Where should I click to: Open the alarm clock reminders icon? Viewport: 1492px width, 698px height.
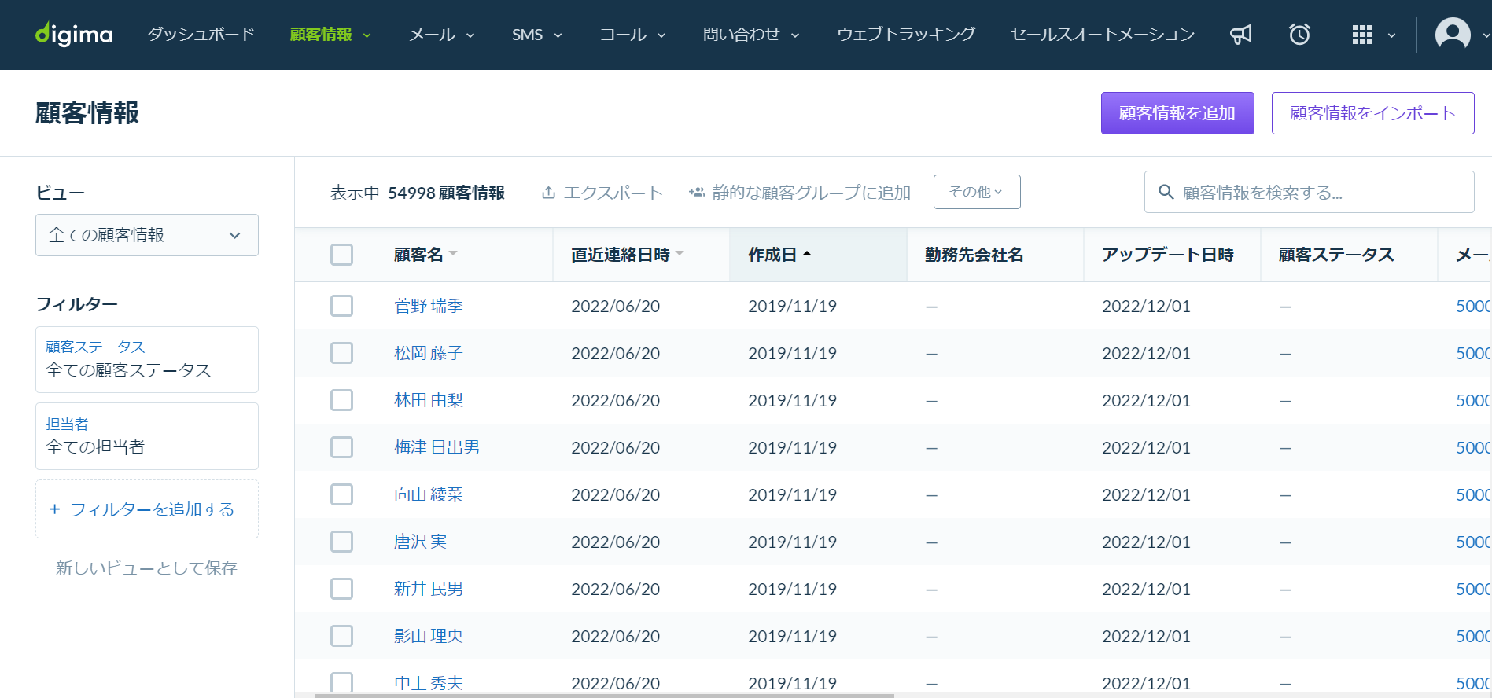pyautogui.click(x=1299, y=35)
